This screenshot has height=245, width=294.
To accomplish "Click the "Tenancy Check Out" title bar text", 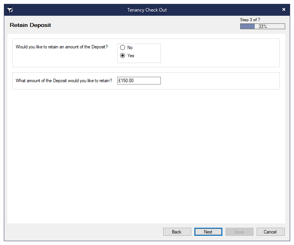I will tap(147, 10).
